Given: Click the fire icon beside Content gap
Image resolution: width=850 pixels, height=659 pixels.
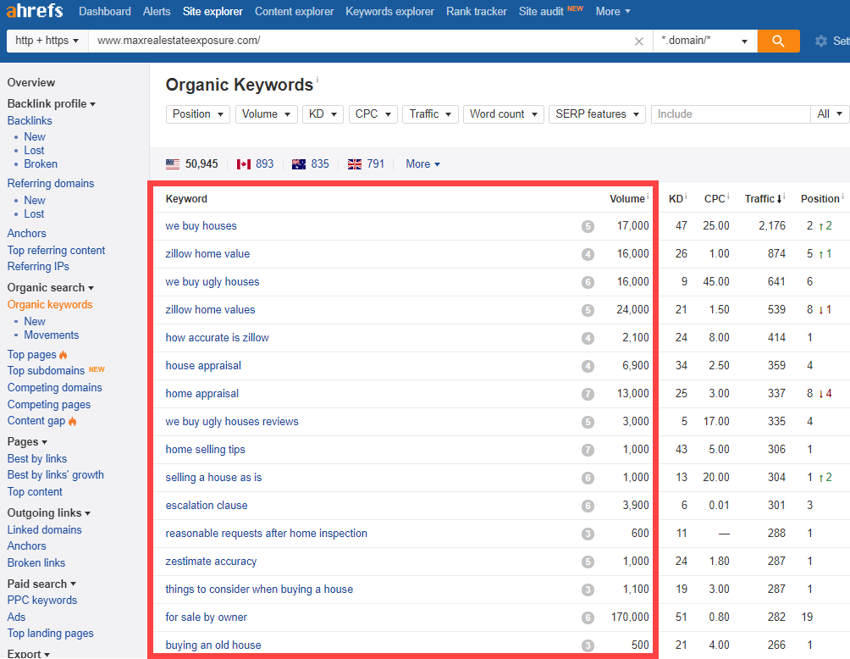Looking at the screenshot, I should [73, 421].
